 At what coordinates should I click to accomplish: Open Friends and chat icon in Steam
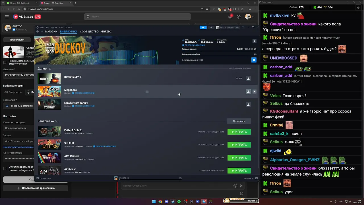(x=256, y=178)
